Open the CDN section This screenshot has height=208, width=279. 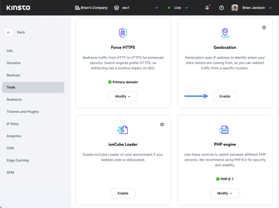pos(10,148)
